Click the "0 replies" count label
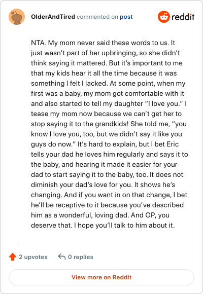Image resolution: width=203 pixels, height=294 pixels. 81,257
